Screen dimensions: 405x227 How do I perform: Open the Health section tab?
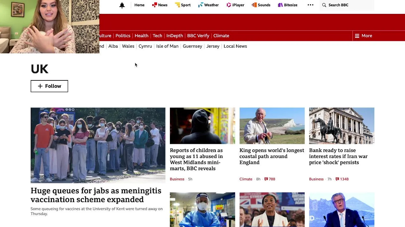[x=141, y=36]
